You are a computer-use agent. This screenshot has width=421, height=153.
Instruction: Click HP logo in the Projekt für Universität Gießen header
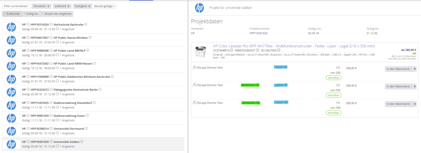point(199,8)
